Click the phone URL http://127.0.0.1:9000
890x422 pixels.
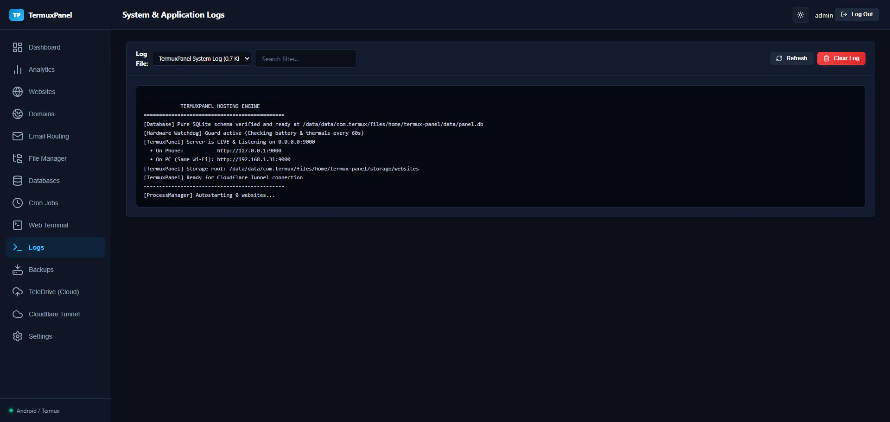[x=249, y=151]
